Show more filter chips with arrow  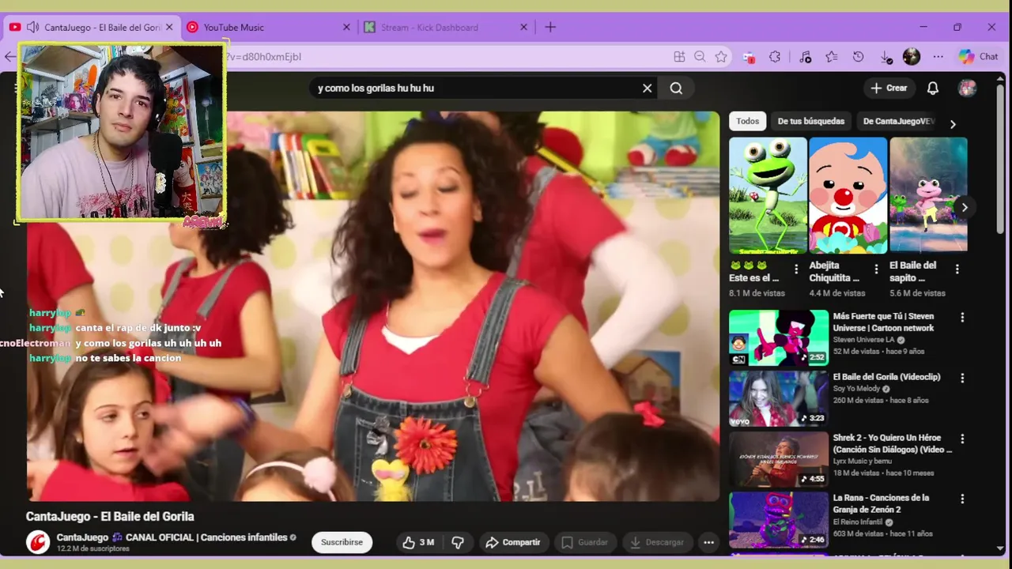(x=953, y=124)
